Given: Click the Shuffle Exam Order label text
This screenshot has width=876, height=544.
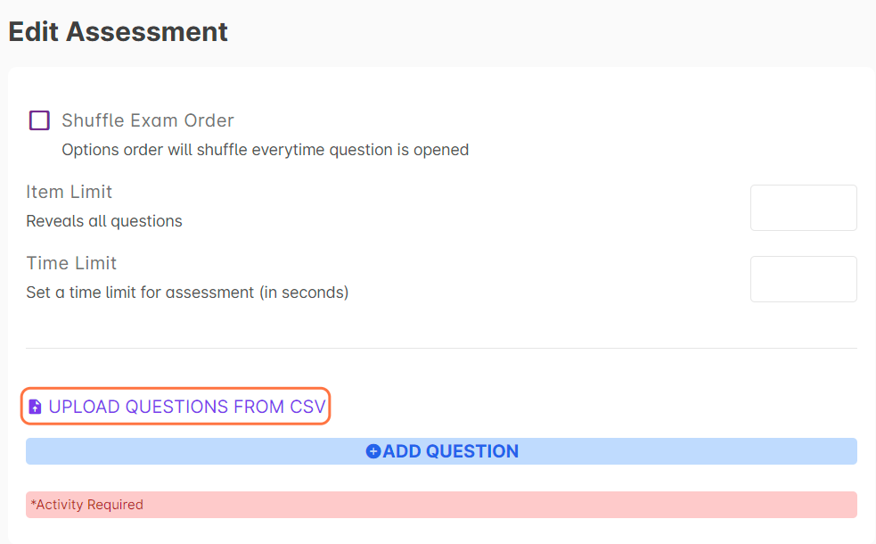Looking at the screenshot, I should point(147,120).
